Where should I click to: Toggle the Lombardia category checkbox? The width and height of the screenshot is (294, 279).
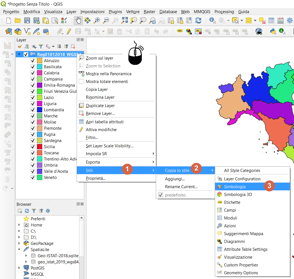pos(33,110)
